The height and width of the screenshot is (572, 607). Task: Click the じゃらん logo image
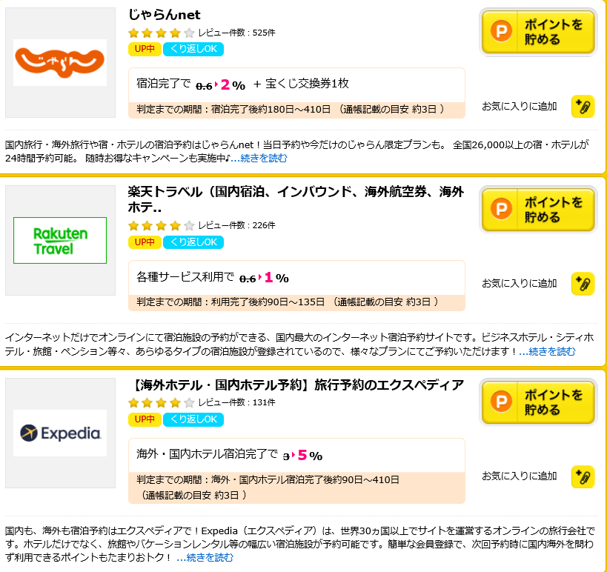click(60, 62)
